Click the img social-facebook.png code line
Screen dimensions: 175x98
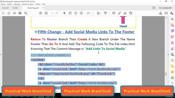click(77, 73)
